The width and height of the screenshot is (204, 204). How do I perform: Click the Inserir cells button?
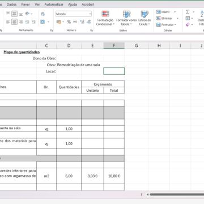coord(163,12)
